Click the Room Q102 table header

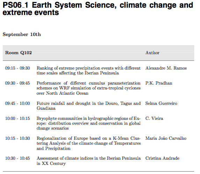(x=18, y=53)
